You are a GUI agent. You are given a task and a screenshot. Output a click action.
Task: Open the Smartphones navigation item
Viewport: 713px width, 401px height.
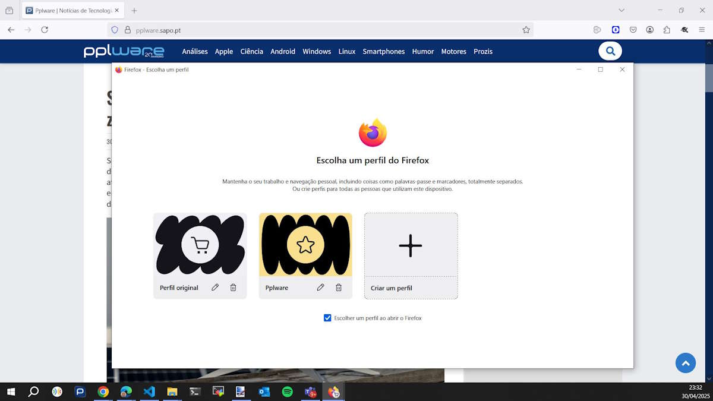pyautogui.click(x=383, y=52)
